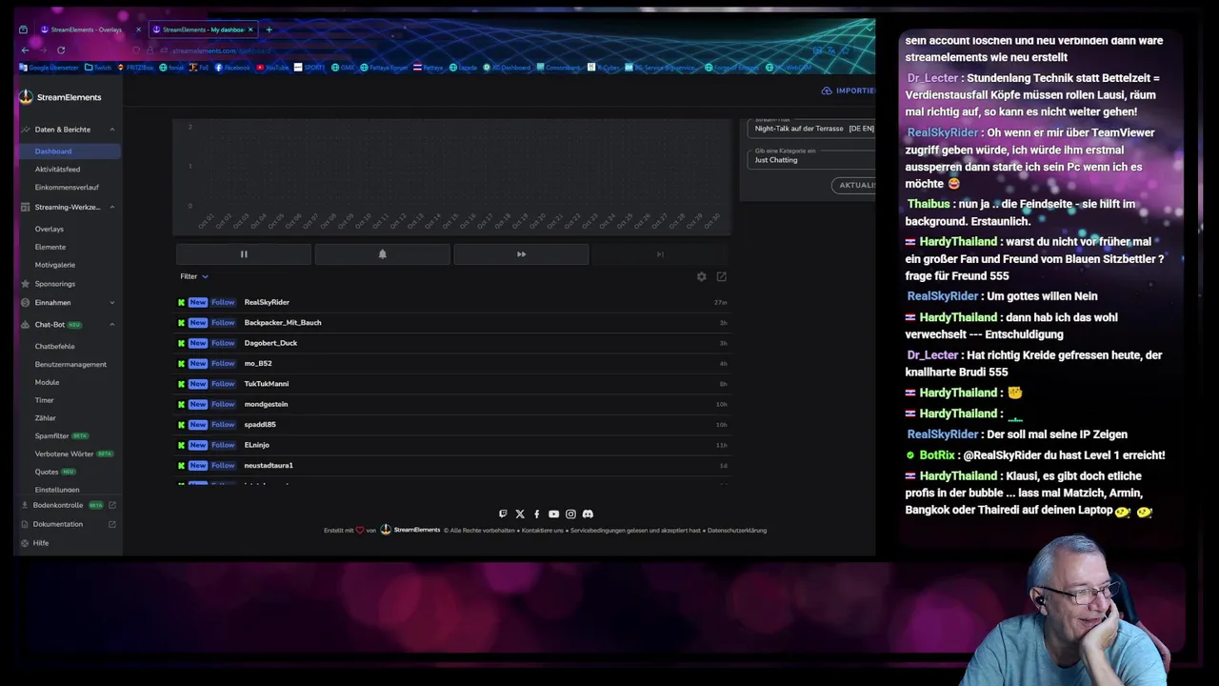Open Timer page

44,401
